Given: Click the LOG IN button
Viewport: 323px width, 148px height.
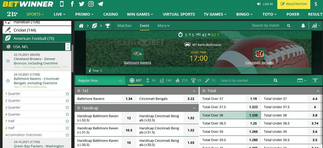Looking at the screenshot, I should 265,4.
